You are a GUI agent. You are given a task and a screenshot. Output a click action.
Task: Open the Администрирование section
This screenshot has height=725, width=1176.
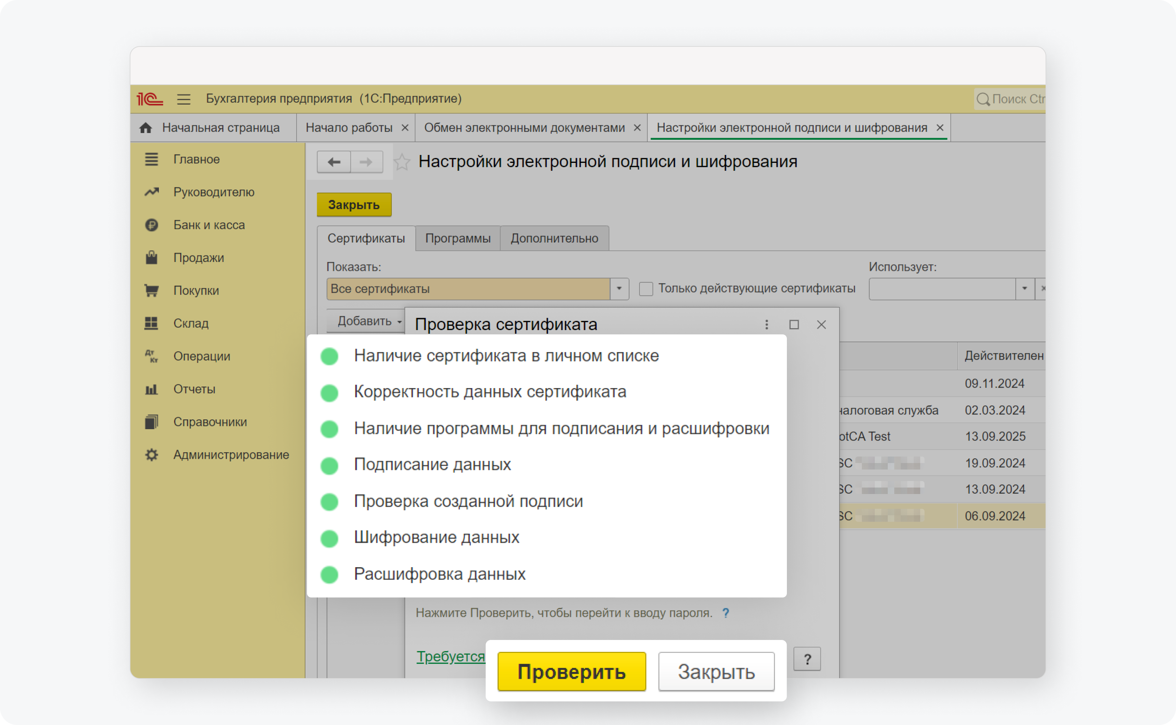tap(231, 454)
